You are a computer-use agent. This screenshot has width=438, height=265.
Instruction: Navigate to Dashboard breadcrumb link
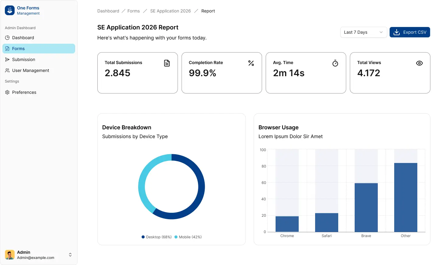[x=108, y=11]
